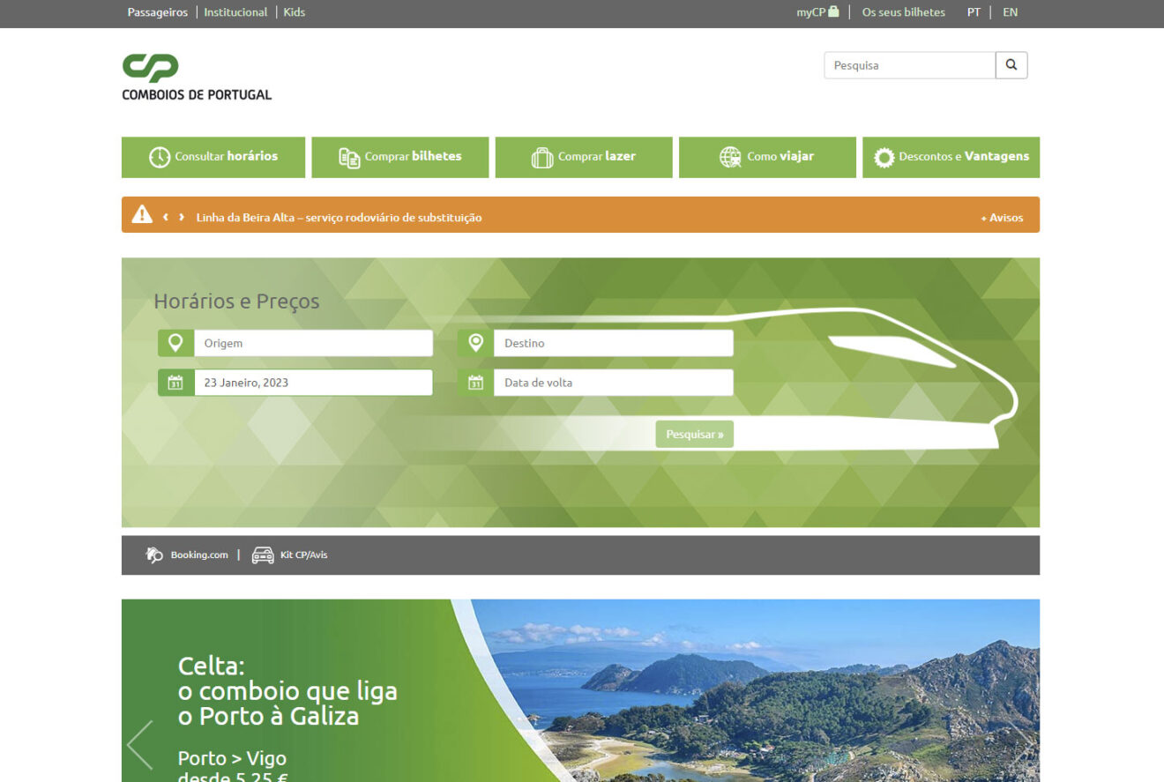Click the orange warning triangle icon

(x=142, y=214)
